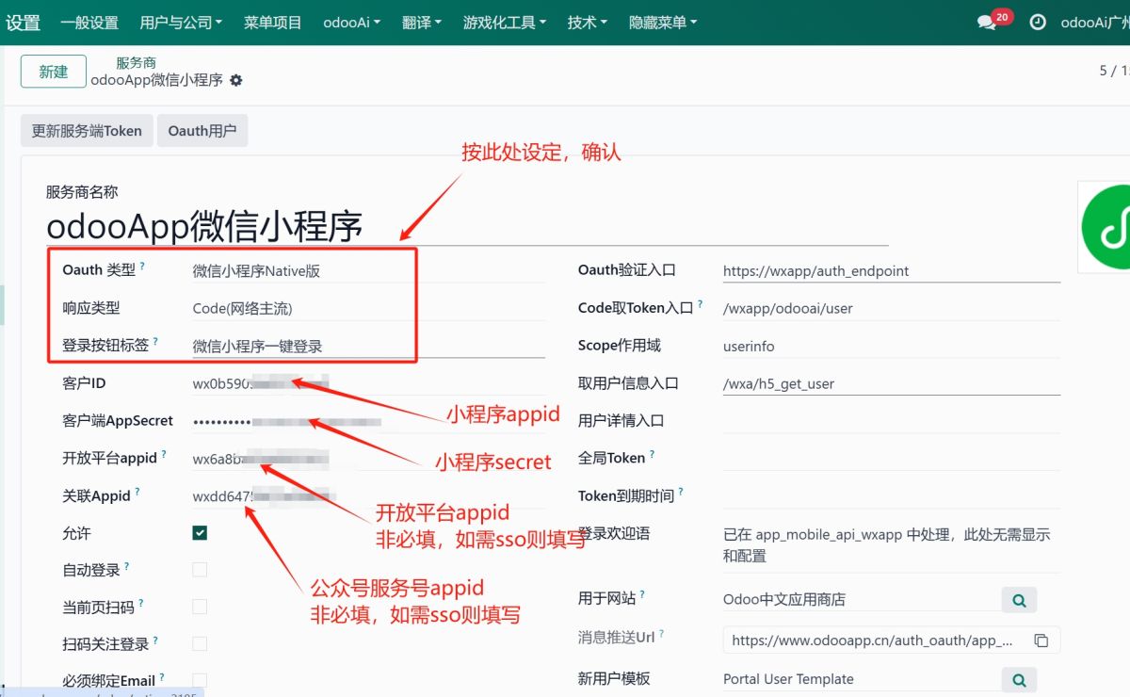1130x697 pixels.
Task: Enable the 自动登录 checkbox
Action: (200, 570)
